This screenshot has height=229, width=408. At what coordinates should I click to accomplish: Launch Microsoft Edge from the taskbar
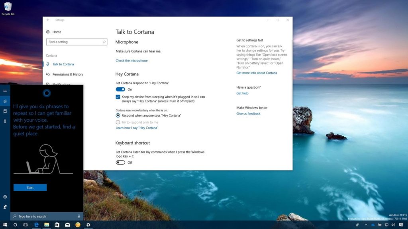36,225
